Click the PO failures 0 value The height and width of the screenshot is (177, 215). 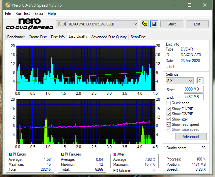click(154, 171)
